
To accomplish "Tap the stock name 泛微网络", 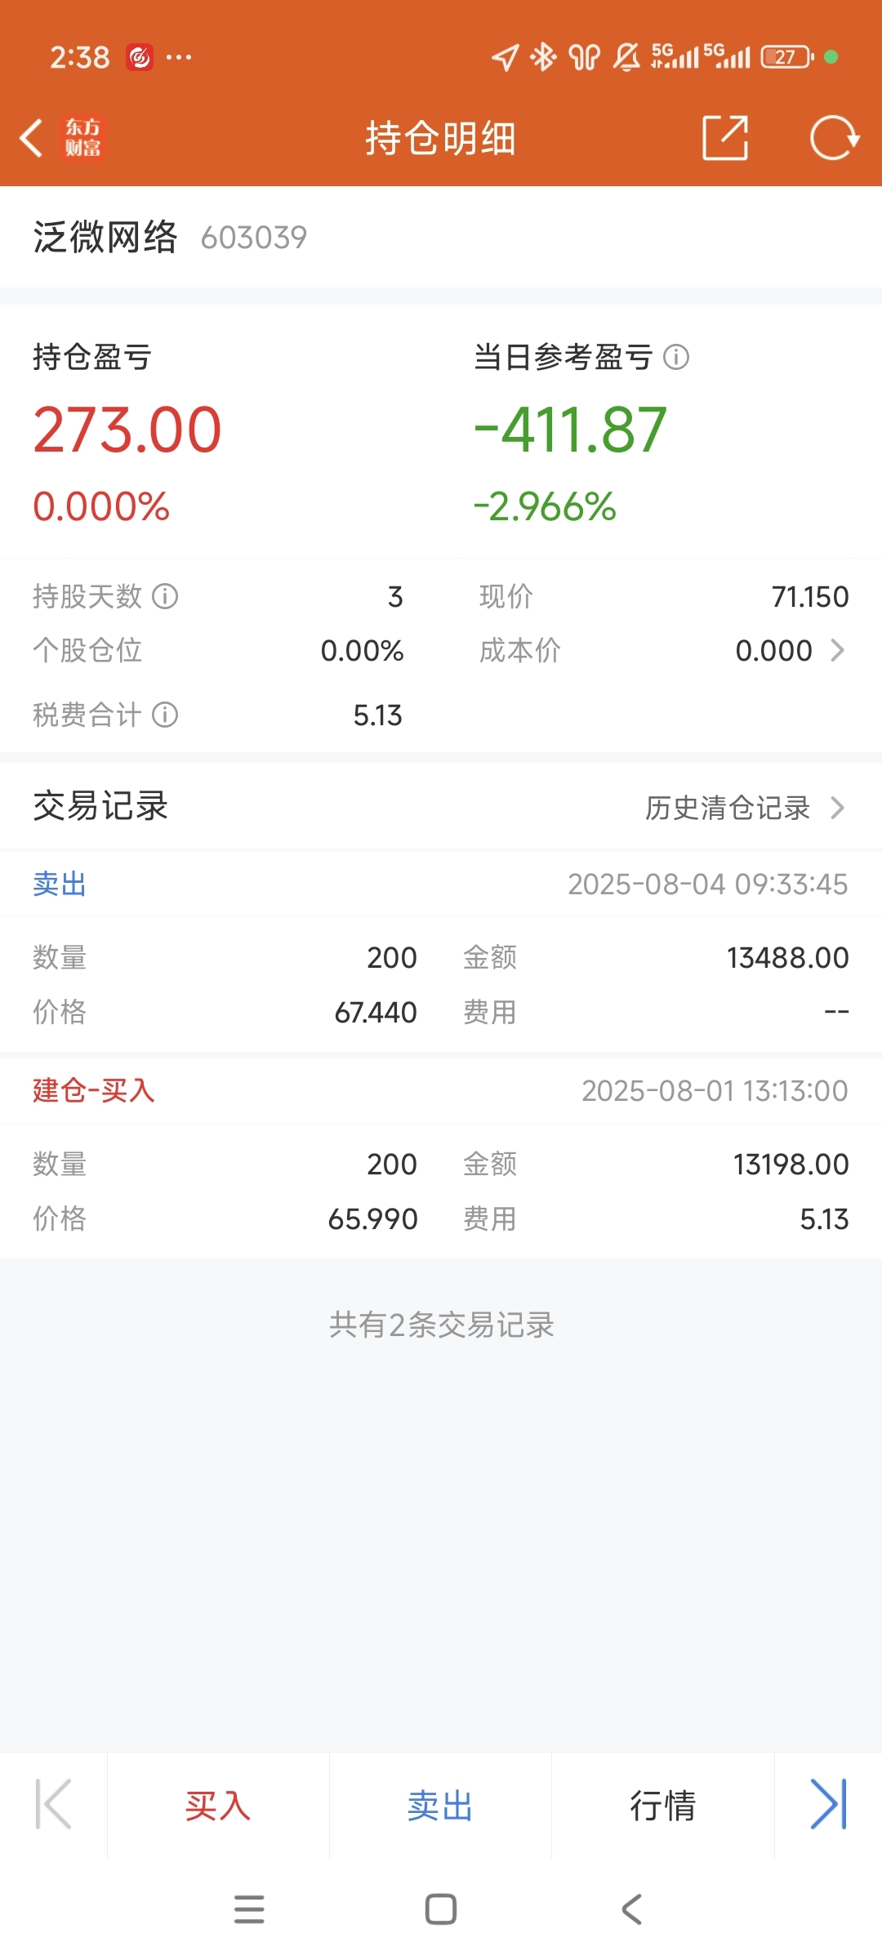I will pyautogui.click(x=105, y=237).
